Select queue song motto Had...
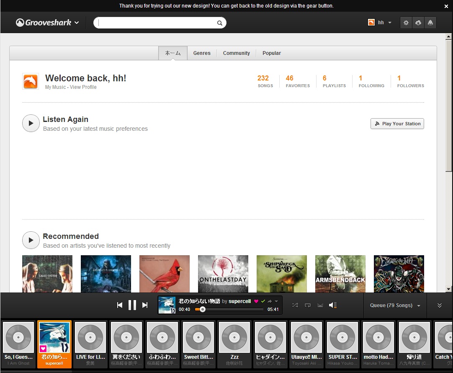The height and width of the screenshot is (373, 453). [378, 344]
